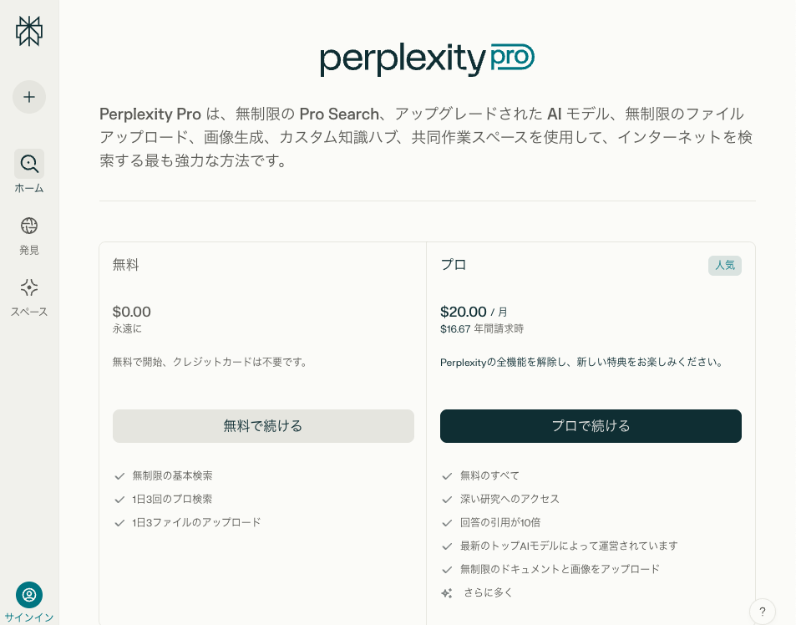The width and height of the screenshot is (796, 625).
Task: Click the サインイン text link
Action: tap(29, 617)
